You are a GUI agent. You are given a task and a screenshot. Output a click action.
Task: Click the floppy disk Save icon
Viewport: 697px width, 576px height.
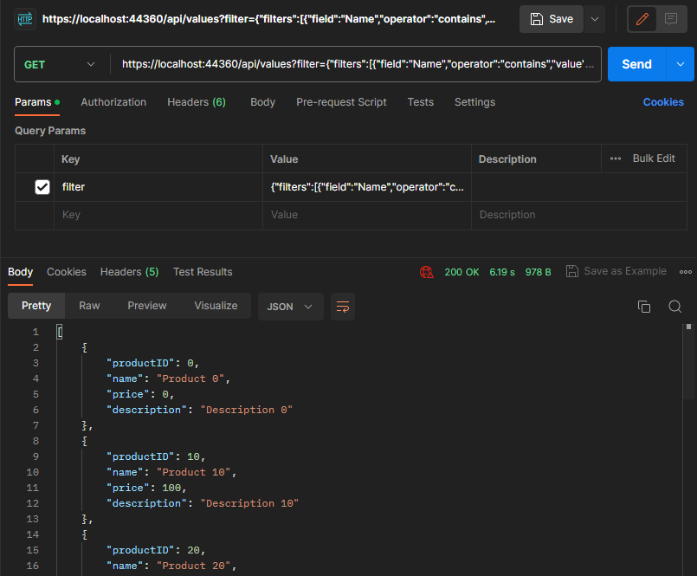click(x=537, y=19)
